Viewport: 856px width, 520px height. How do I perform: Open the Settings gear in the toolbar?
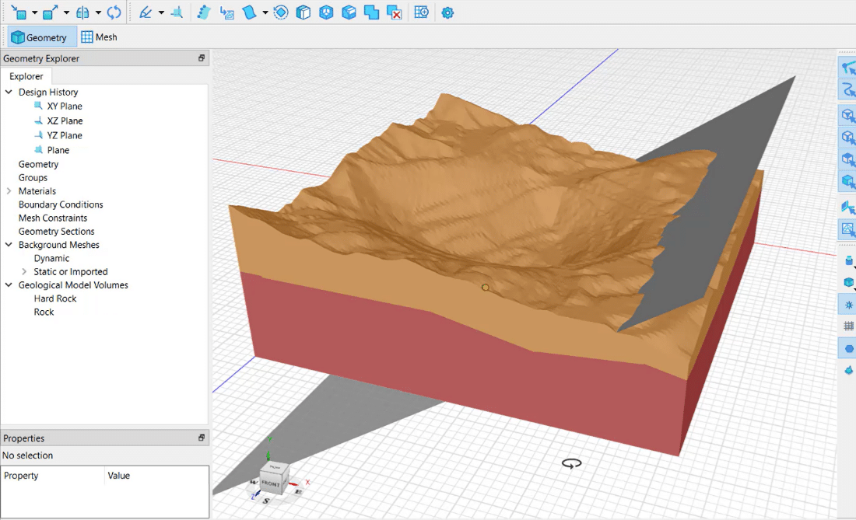[447, 12]
